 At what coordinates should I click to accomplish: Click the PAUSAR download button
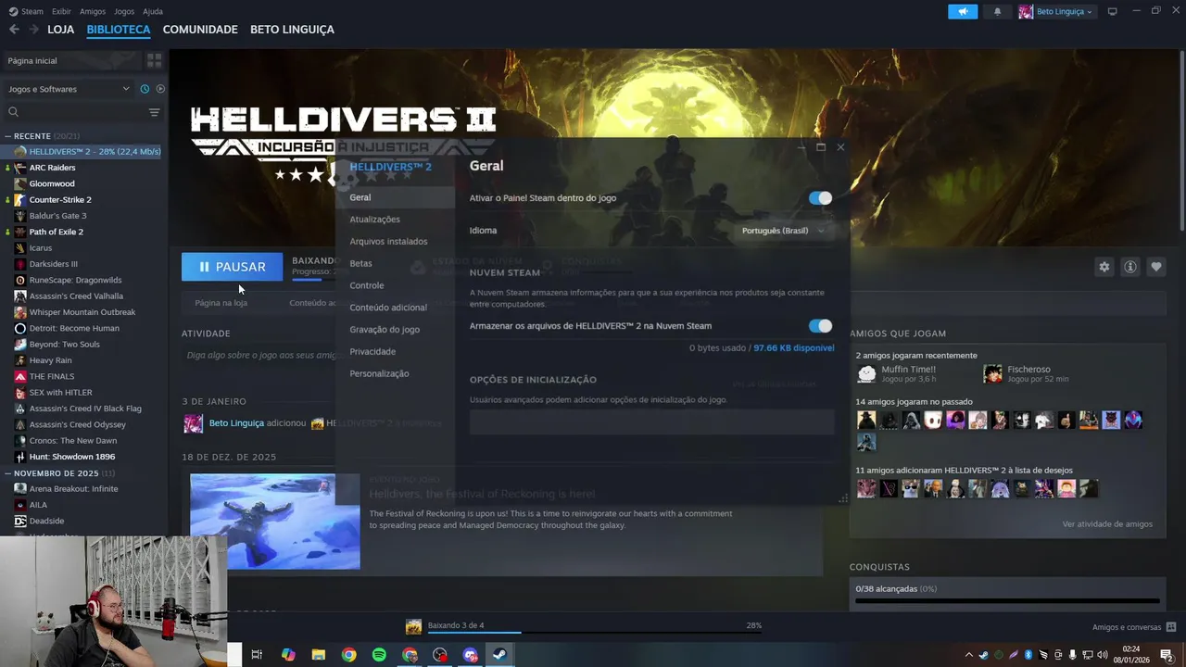point(233,267)
